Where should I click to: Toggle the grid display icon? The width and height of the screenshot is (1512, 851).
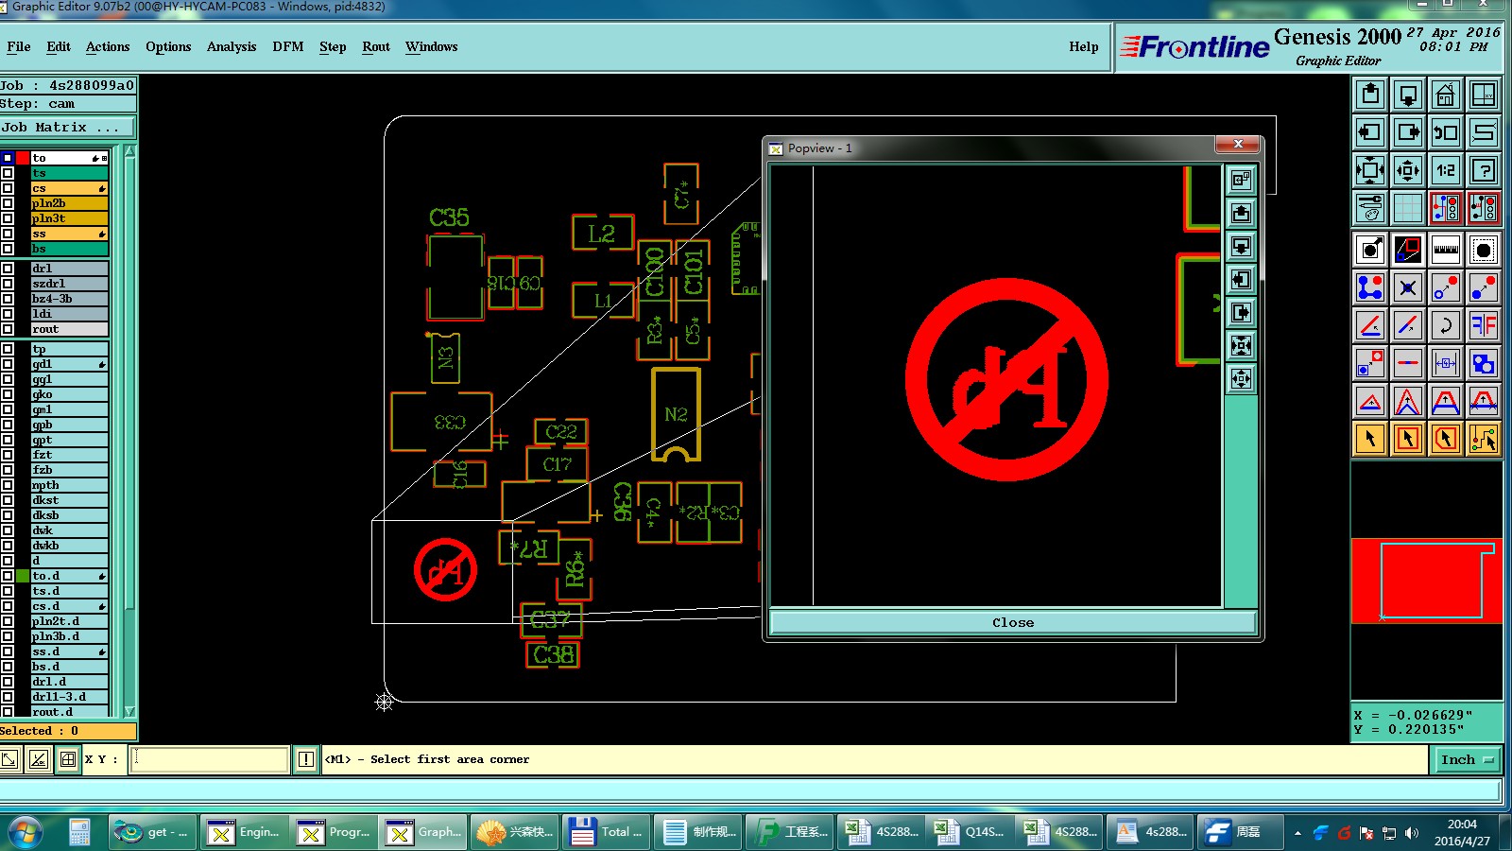[1408, 207]
